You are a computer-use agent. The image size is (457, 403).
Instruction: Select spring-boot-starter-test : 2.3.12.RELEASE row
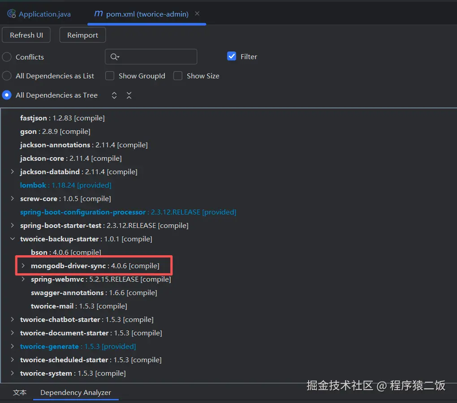104,225
